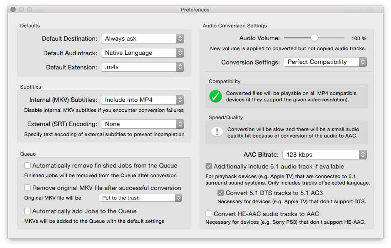Enable Automatically remove finished Jobs from the Queue
This screenshot has width=391, height=248.
[27, 165]
